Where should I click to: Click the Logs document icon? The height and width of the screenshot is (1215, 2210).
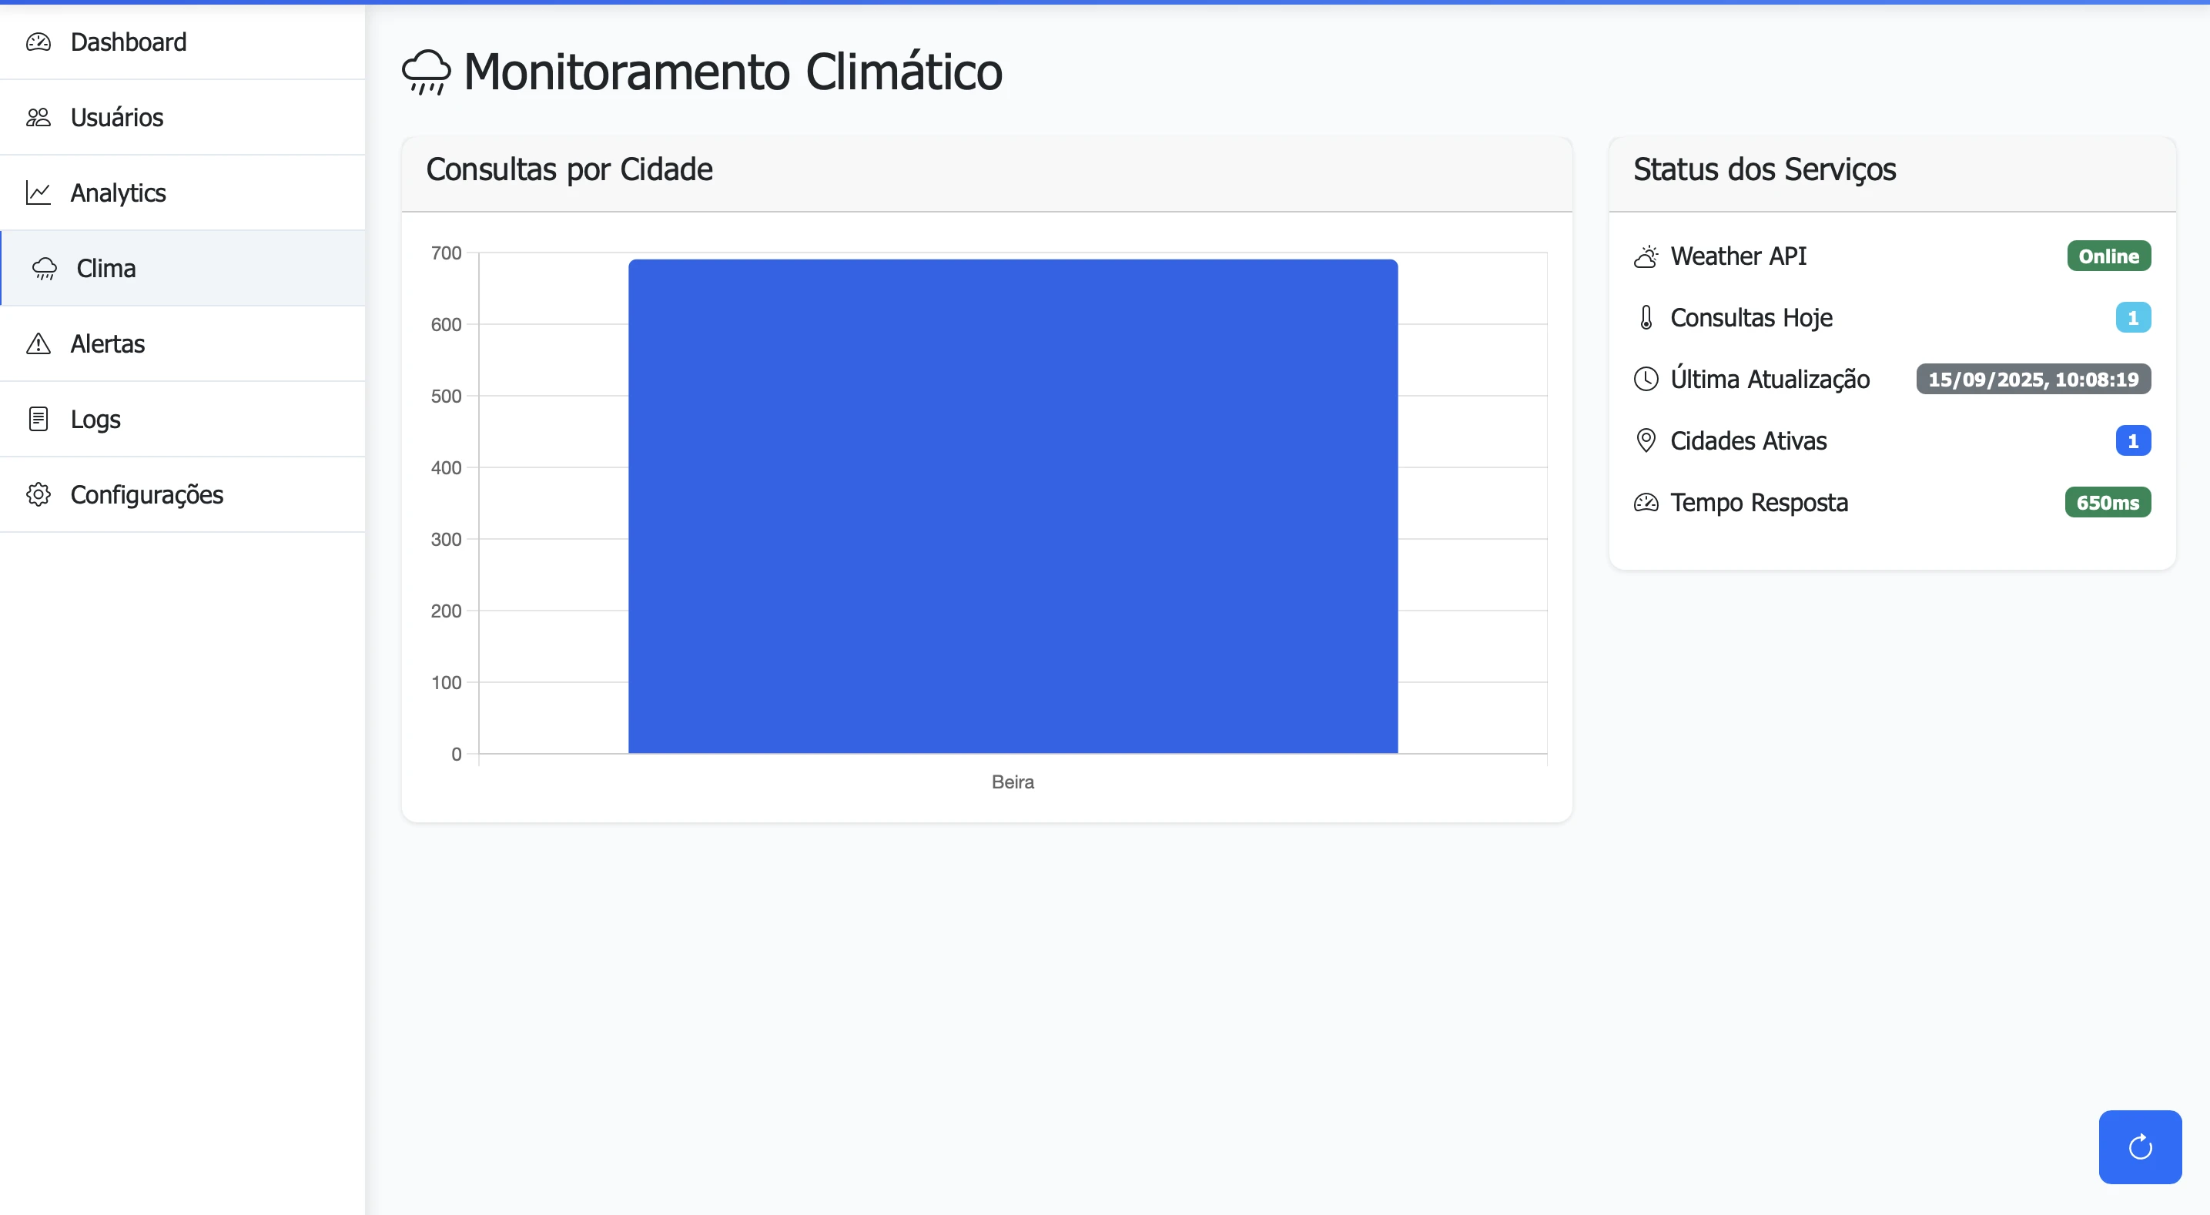(39, 420)
